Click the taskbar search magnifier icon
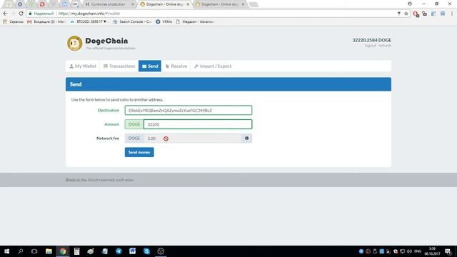The height and width of the screenshot is (257, 457). coord(21,251)
